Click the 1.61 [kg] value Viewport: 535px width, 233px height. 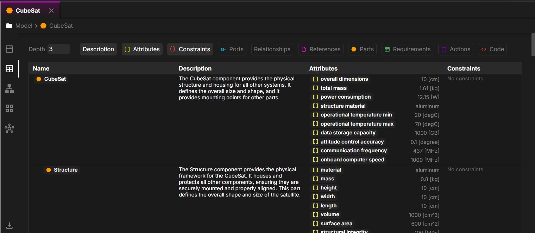(x=429, y=88)
